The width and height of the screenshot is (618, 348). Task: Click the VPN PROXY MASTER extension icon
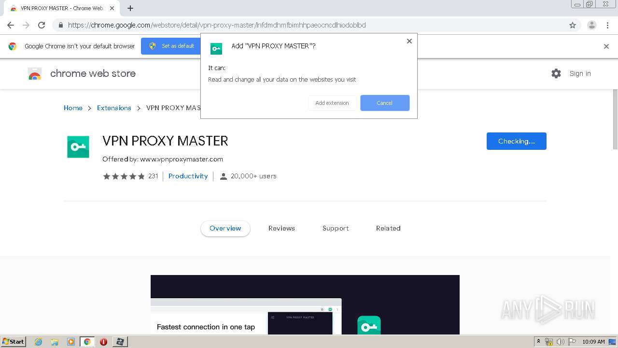(78, 147)
